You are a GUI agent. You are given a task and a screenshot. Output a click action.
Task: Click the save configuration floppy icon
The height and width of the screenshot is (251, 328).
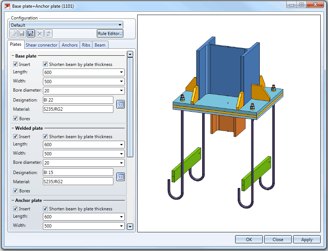click(x=22, y=34)
